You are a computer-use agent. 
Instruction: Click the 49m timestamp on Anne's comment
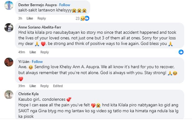[x=22, y=52]
